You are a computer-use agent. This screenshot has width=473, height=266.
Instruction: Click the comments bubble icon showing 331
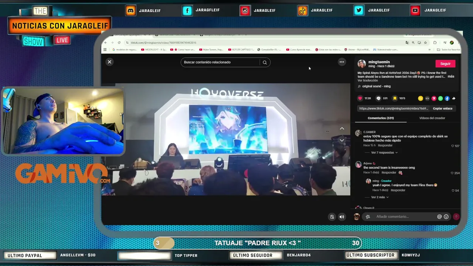(x=378, y=98)
